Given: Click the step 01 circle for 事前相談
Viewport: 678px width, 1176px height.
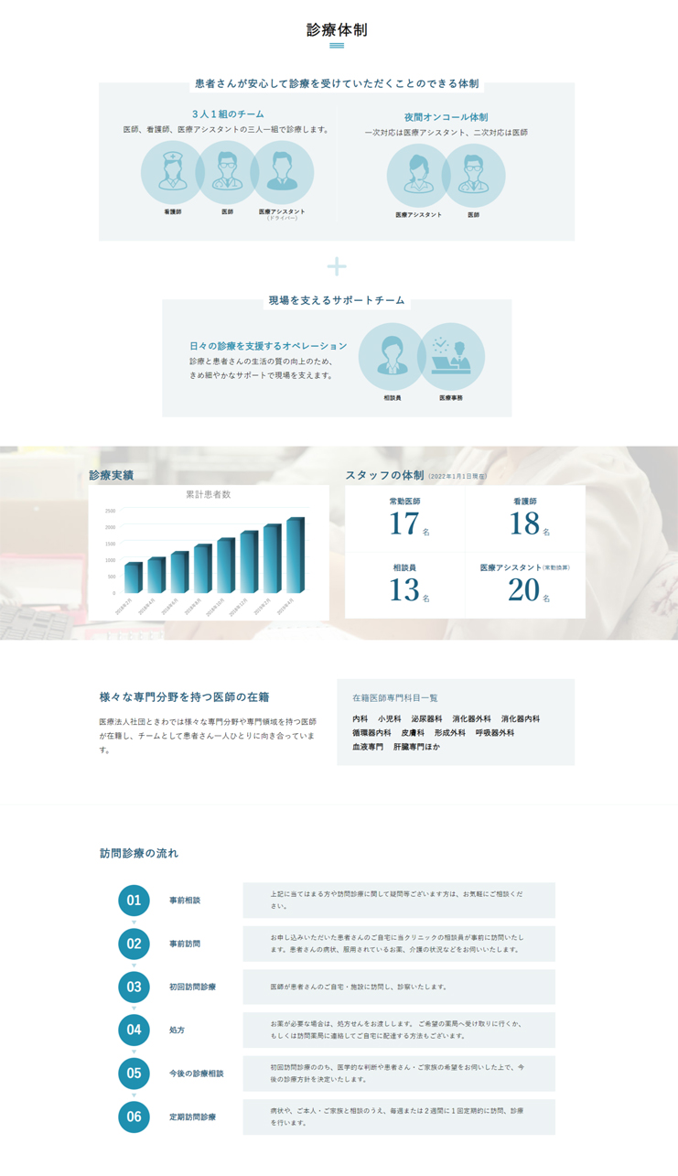Looking at the screenshot, I should (x=134, y=901).
